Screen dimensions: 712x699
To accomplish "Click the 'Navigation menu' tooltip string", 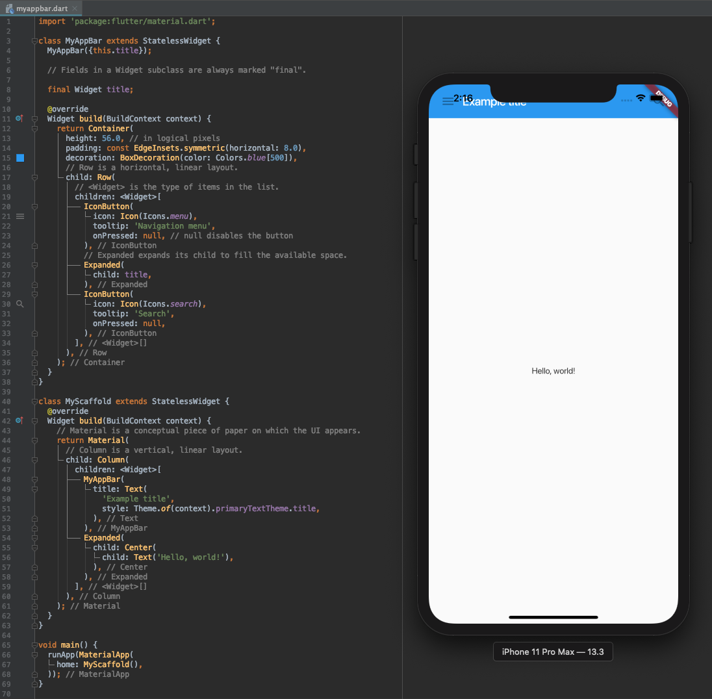I will 173,225.
